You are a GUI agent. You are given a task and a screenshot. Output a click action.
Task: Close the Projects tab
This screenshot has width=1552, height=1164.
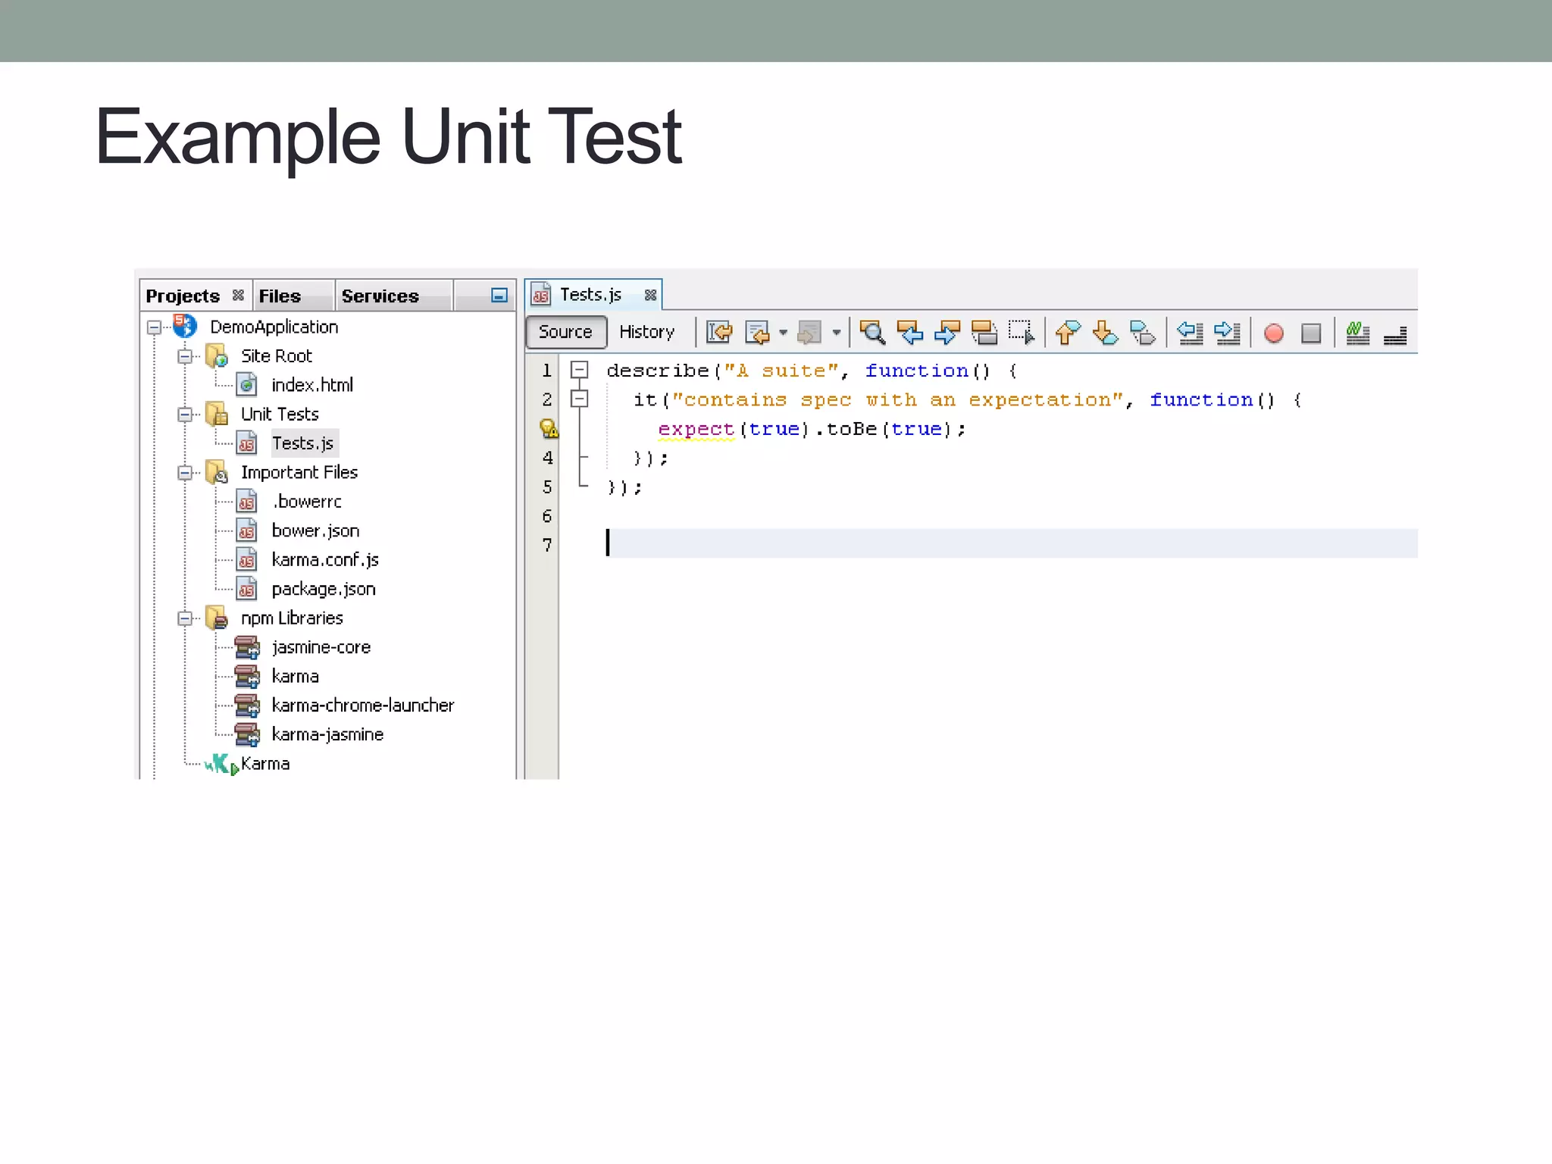[238, 295]
